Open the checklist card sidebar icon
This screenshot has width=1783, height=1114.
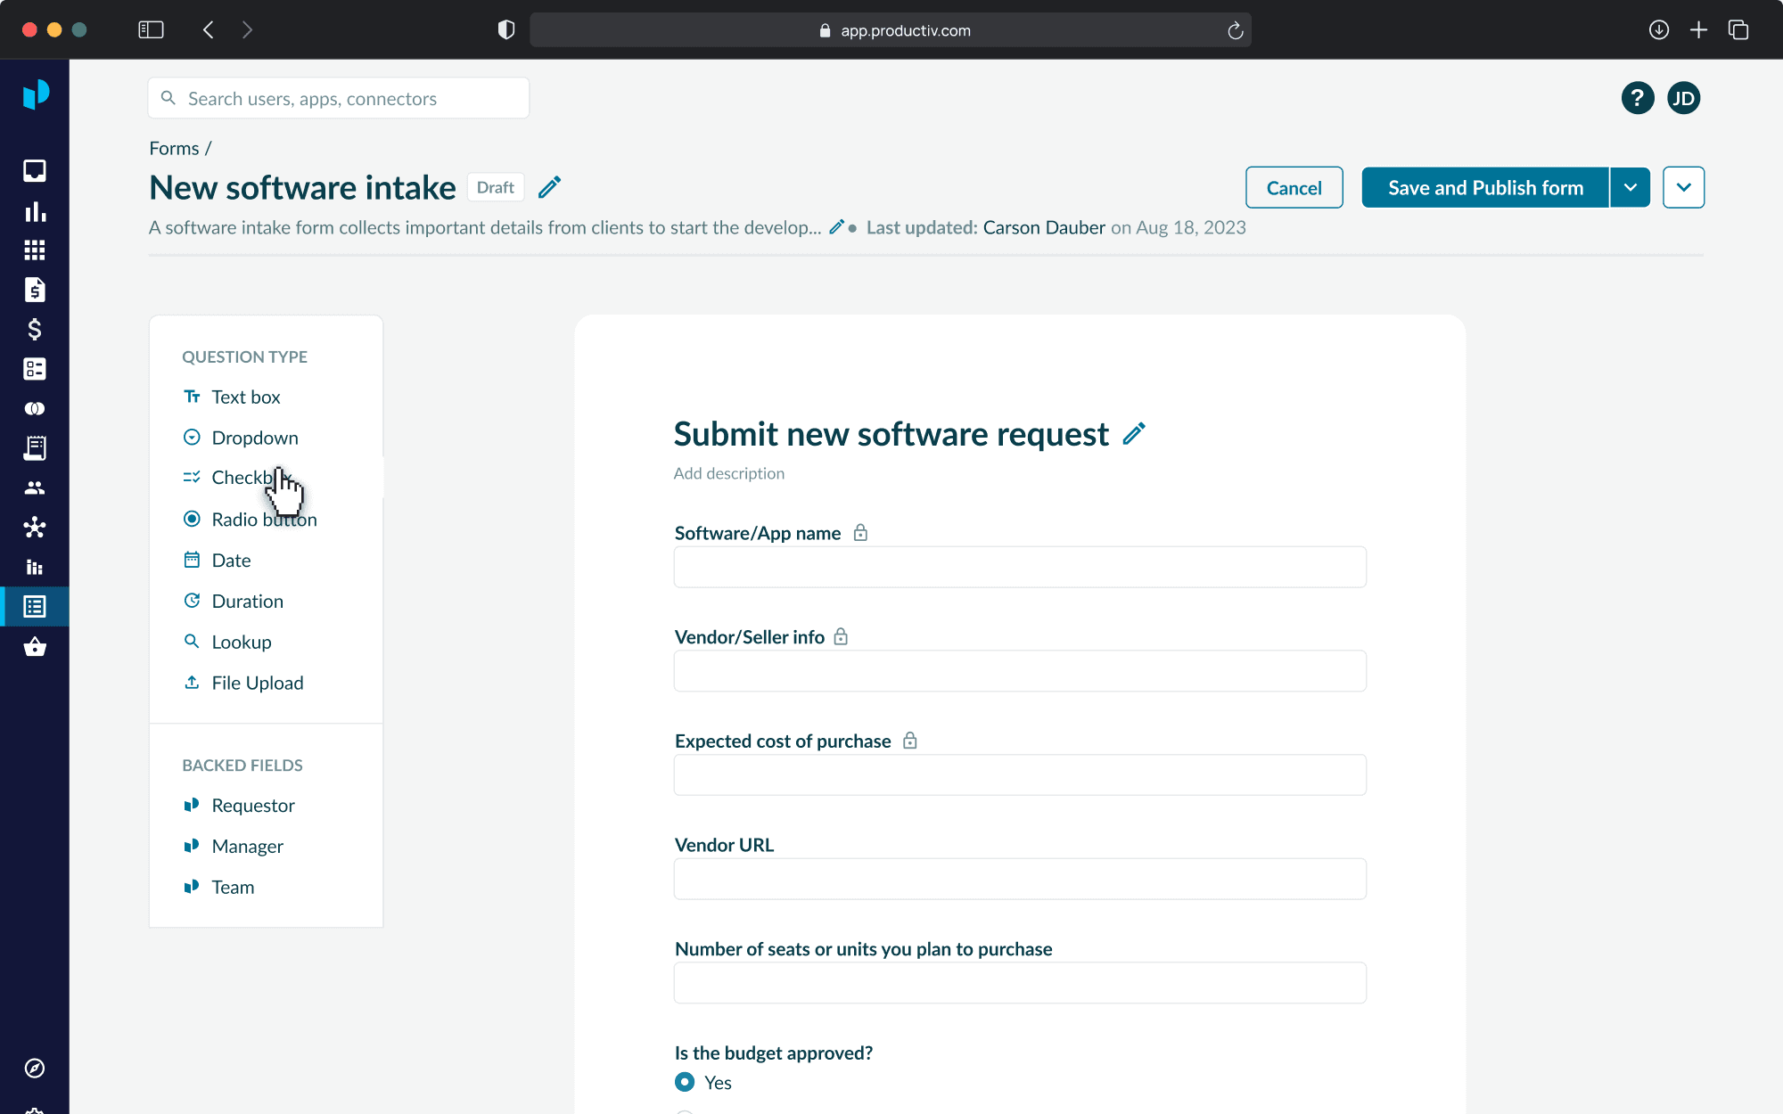point(35,369)
